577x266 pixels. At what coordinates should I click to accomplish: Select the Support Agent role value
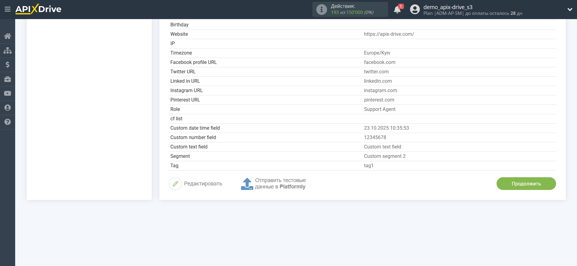(x=379, y=109)
